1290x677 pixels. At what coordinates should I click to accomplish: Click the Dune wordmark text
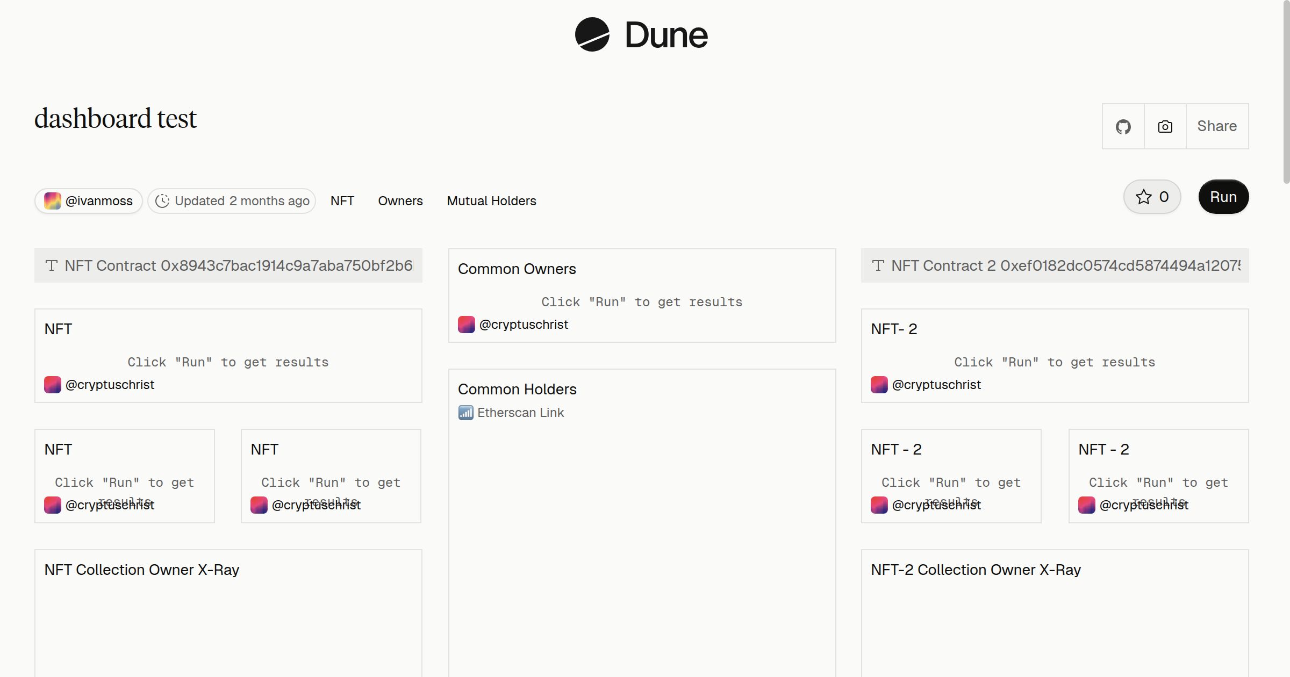[x=666, y=35]
